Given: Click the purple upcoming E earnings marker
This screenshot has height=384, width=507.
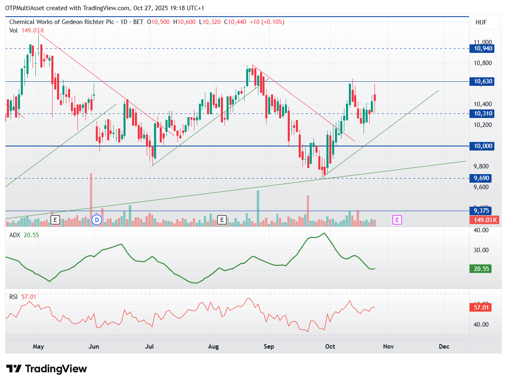Looking at the screenshot, I should [397, 220].
